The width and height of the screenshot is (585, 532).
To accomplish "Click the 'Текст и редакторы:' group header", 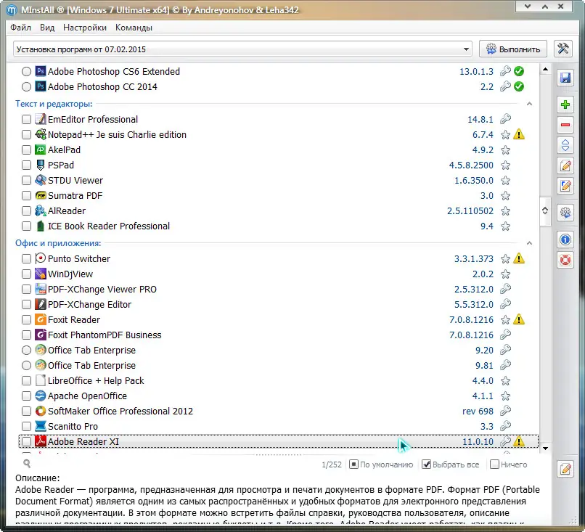I will 54,104.
